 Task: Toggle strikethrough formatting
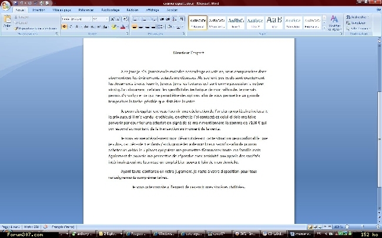point(86,27)
